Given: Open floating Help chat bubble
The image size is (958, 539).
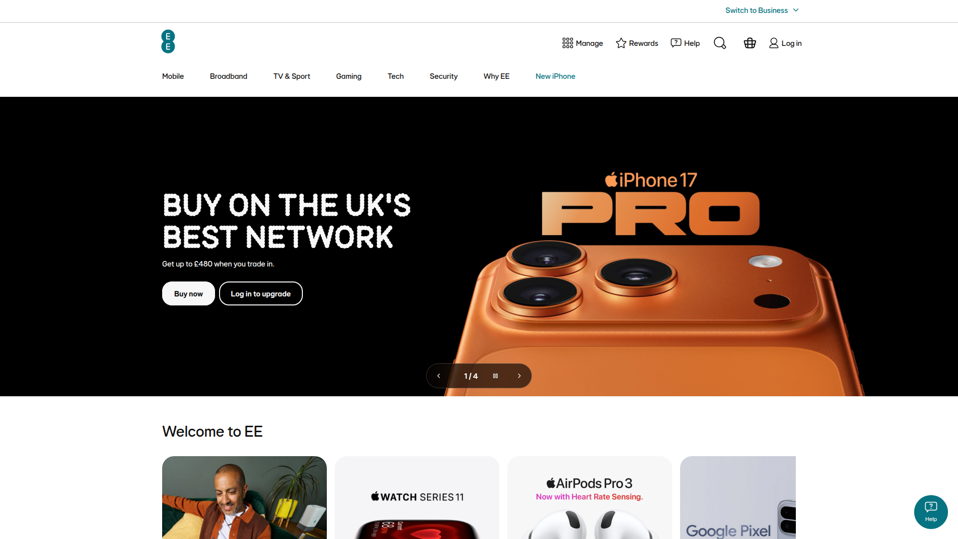Looking at the screenshot, I should [931, 512].
